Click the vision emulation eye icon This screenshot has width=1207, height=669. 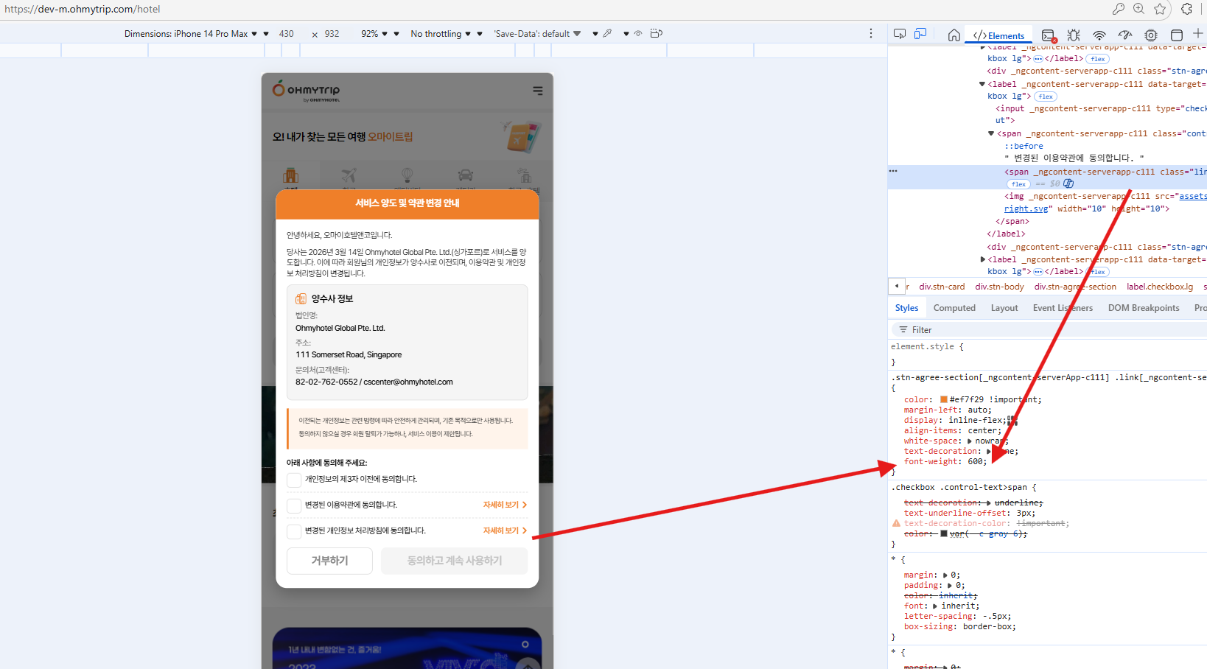click(638, 34)
